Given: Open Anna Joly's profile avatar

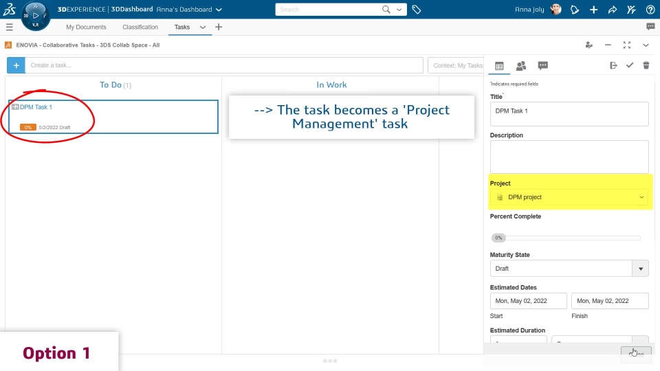Looking at the screenshot, I should pos(555,9).
